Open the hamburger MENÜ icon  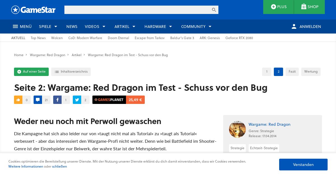coord(15,27)
